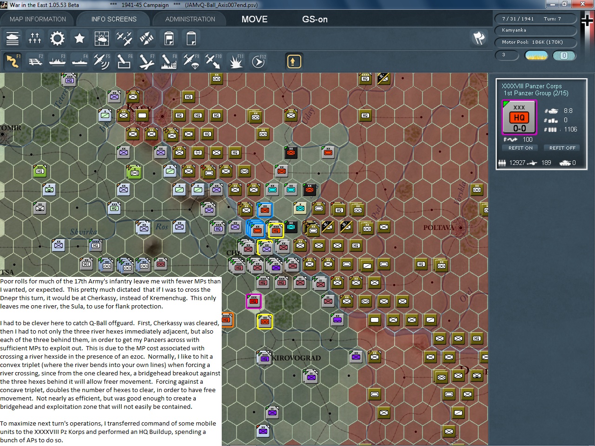Click the 12927 men count in unit panel

(x=517, y=163)
